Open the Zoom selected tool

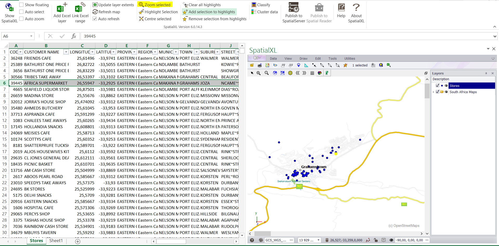[155, 5]
